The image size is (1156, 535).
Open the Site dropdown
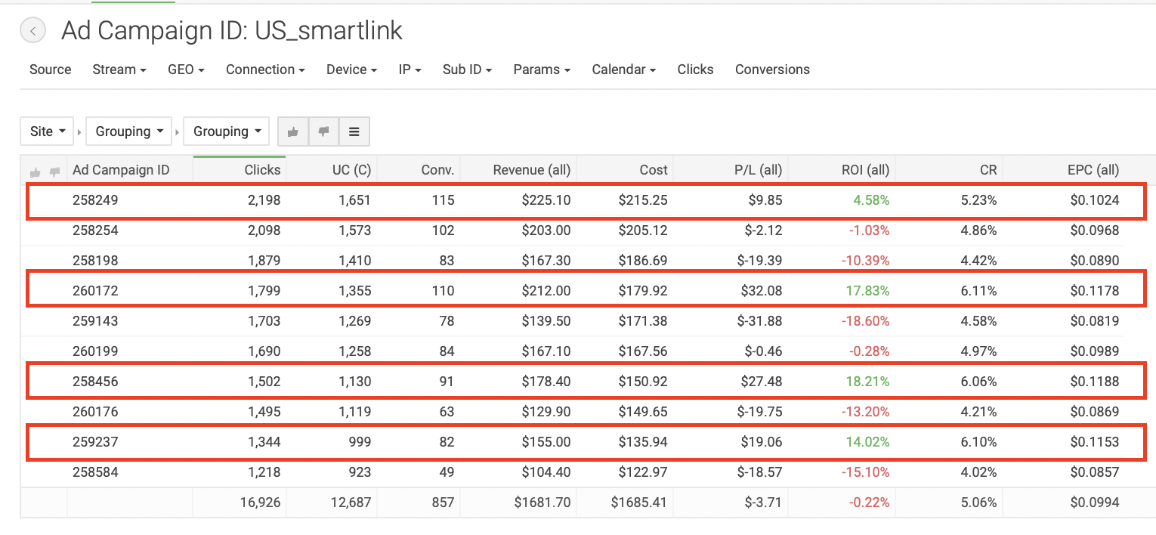pos(47,131)
